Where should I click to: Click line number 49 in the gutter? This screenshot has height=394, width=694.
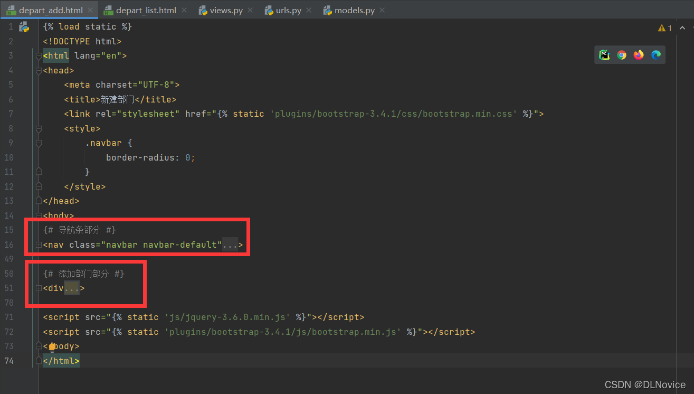[8, 259]
